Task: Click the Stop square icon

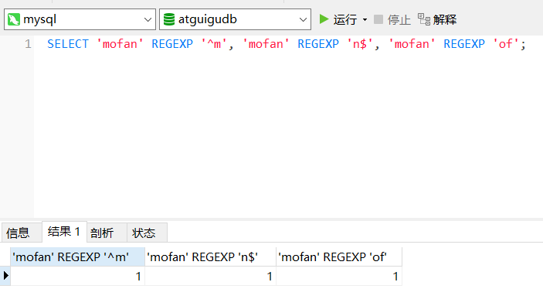Action: 378,19
